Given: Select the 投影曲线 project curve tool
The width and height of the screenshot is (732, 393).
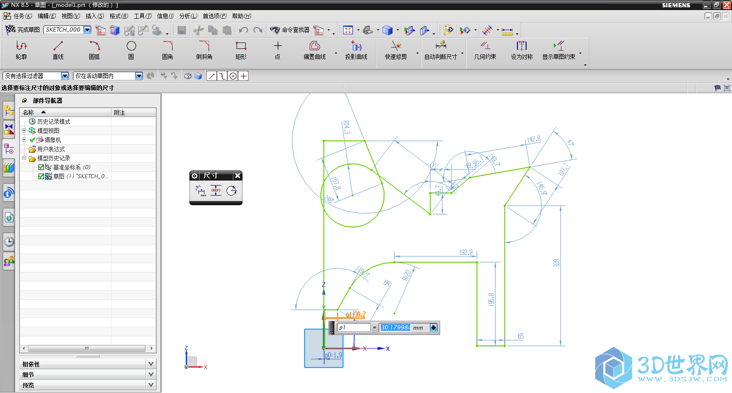Looking at the screenshot, I should pyautogui.click(x=356, y=50).
